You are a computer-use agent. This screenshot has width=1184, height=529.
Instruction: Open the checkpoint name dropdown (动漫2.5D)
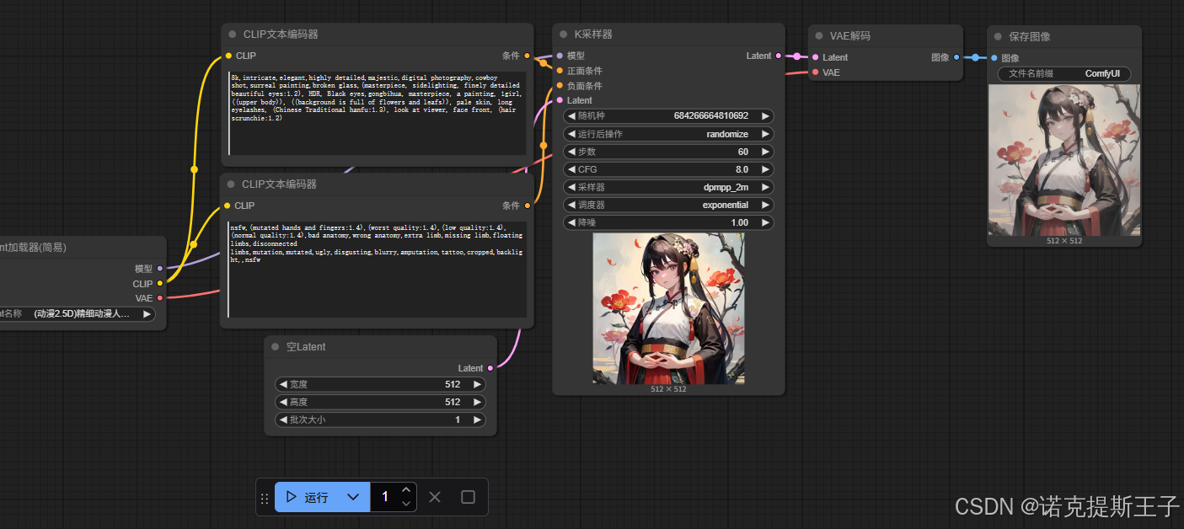coord(78,313)
